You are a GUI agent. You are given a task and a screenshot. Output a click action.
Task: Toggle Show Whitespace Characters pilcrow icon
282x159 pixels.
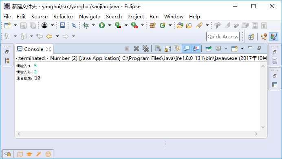point(264,25)
